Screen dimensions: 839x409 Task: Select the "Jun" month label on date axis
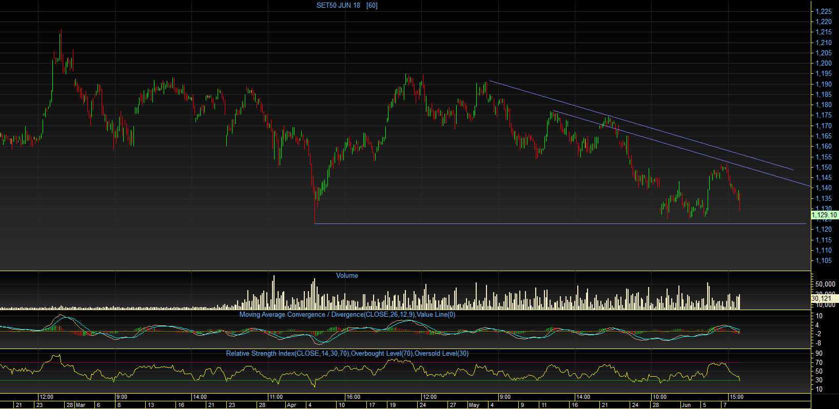686,405
